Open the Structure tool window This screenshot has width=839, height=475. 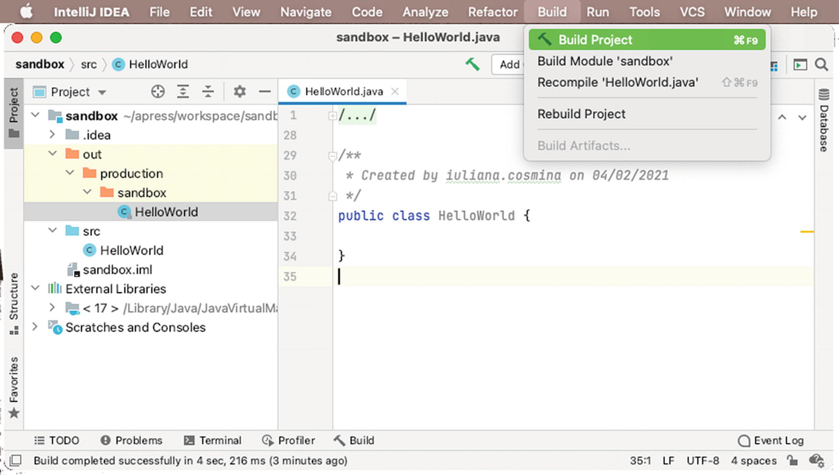tap(14, 303)
